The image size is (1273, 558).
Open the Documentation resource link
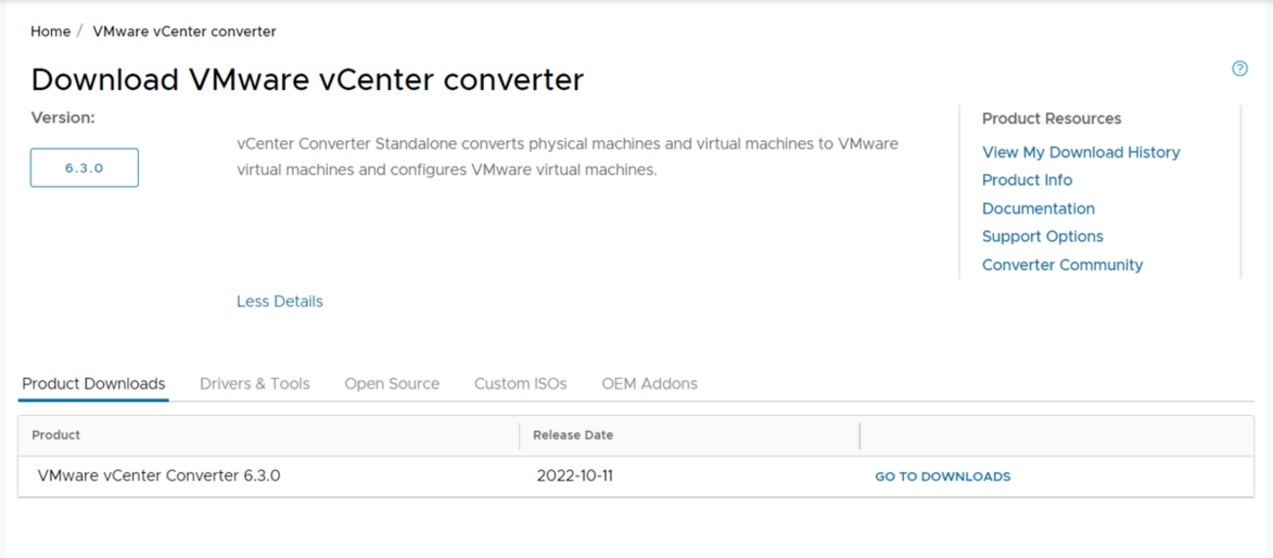point(1038,209)
